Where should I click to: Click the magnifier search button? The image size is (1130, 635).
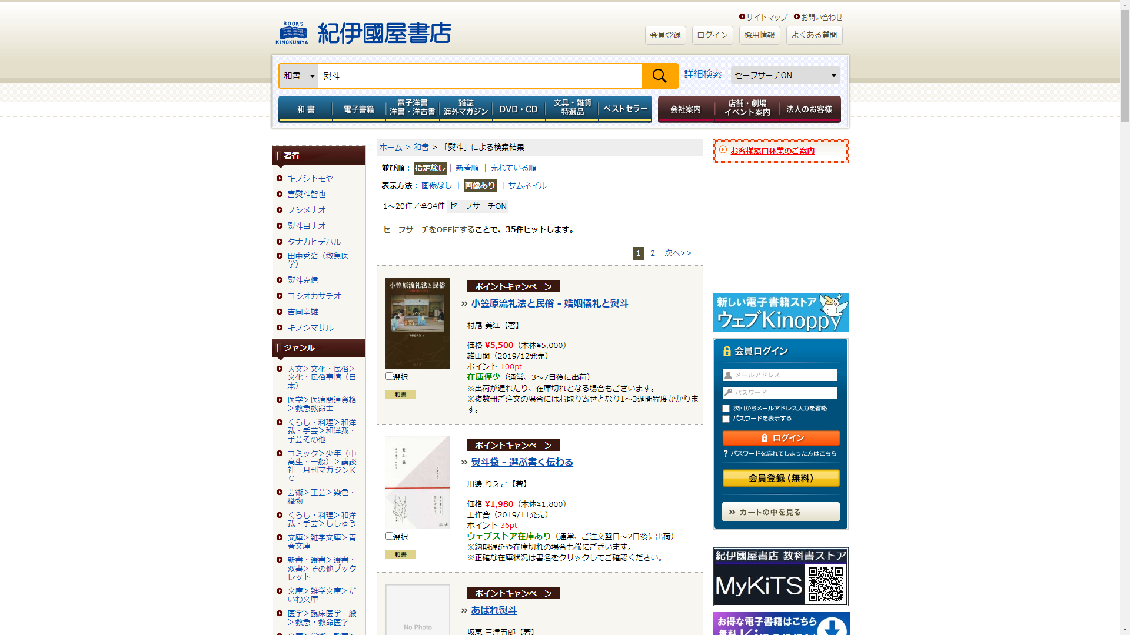tap(659, 76)
